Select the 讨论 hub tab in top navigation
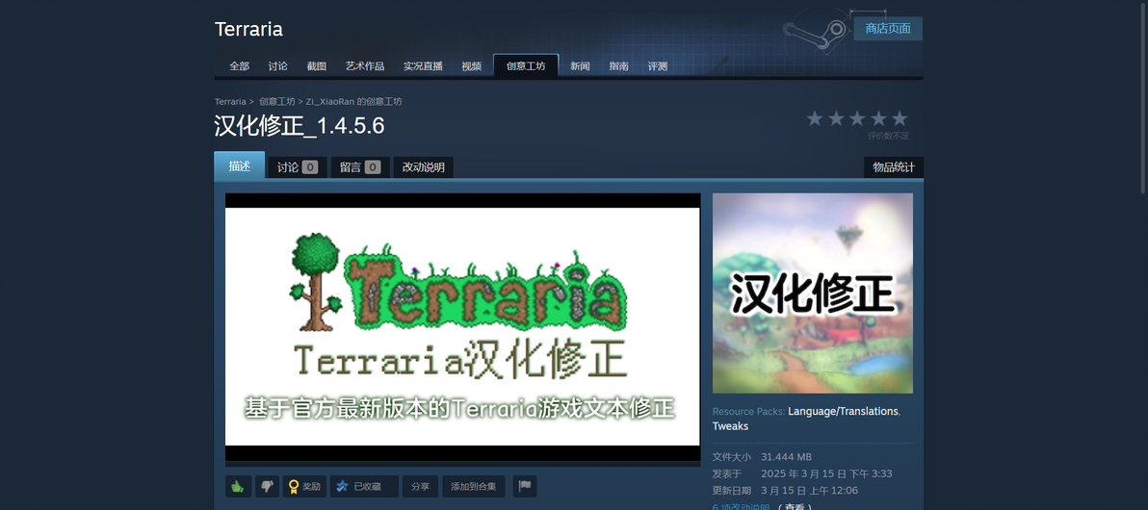Viewport: 1148px width, 510px height. [277, 65]
